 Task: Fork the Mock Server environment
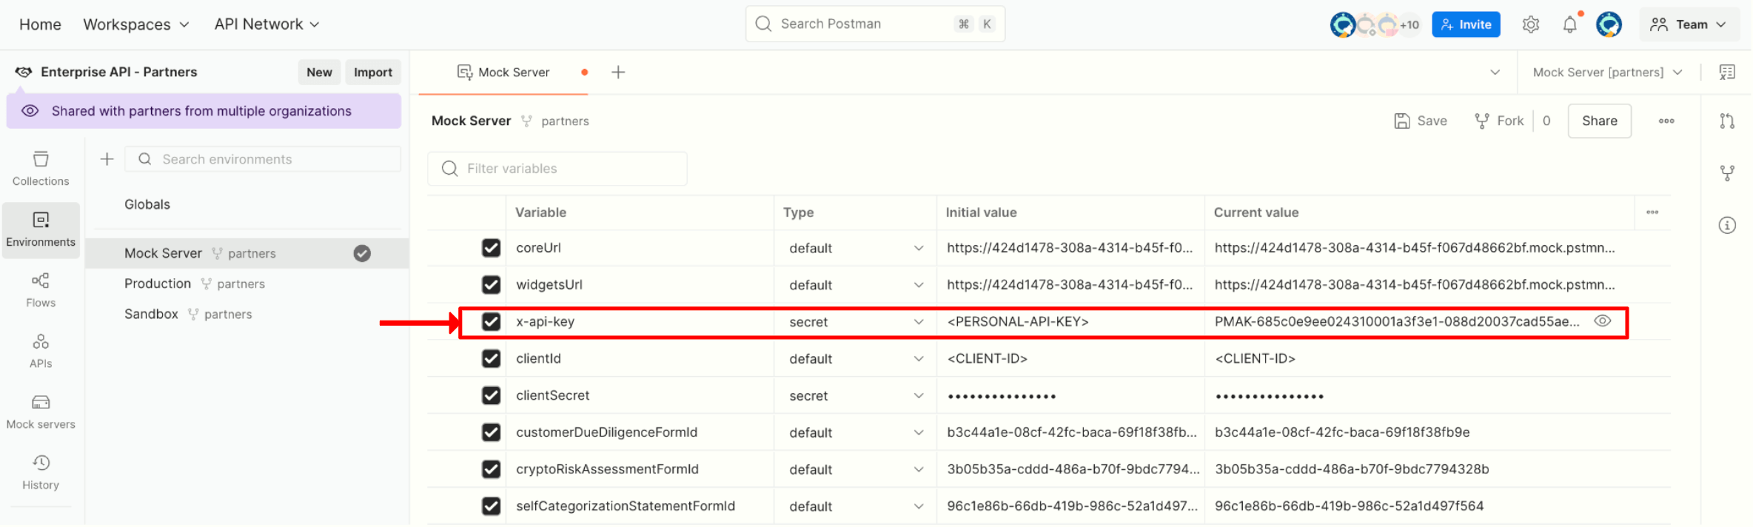pos(1499,121)
